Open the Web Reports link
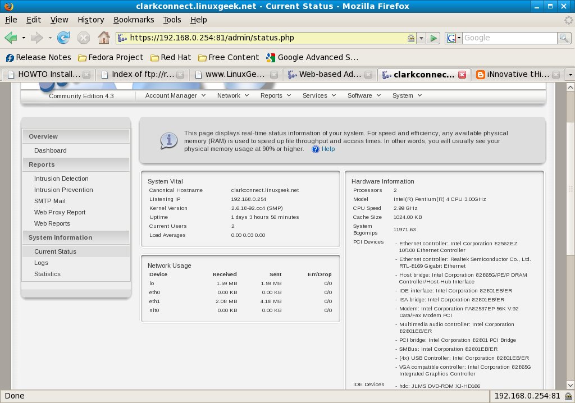Image resolution: width=575 pixels, height=403 pixels. (52, 223)
